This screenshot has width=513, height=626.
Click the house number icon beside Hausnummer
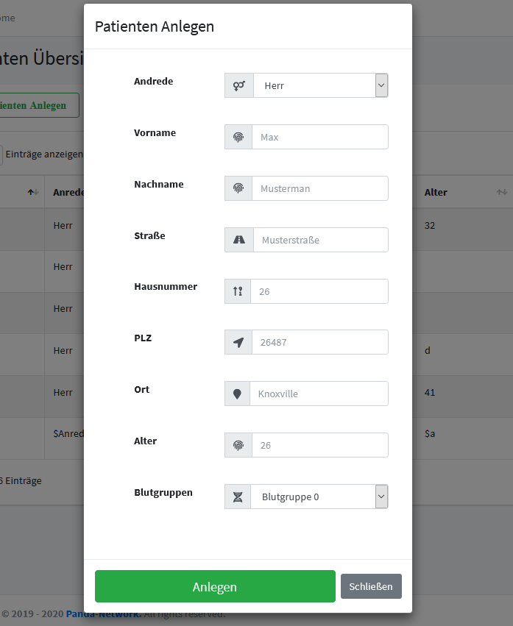pyautogui.click(x=238, y=291)
